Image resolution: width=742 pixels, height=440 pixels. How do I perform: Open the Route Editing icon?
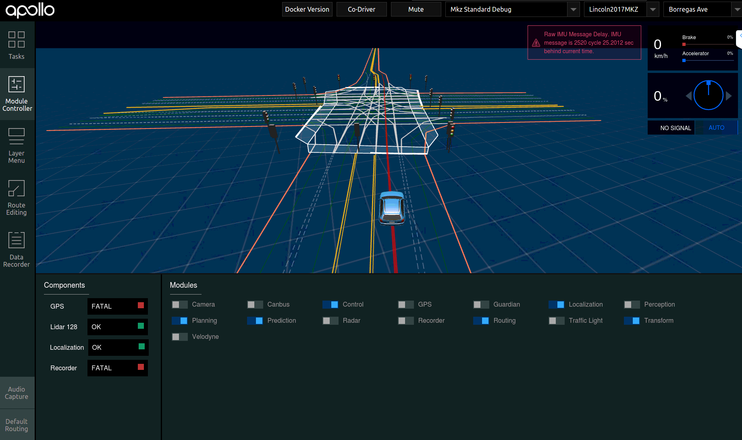click(x=17, y=188)
